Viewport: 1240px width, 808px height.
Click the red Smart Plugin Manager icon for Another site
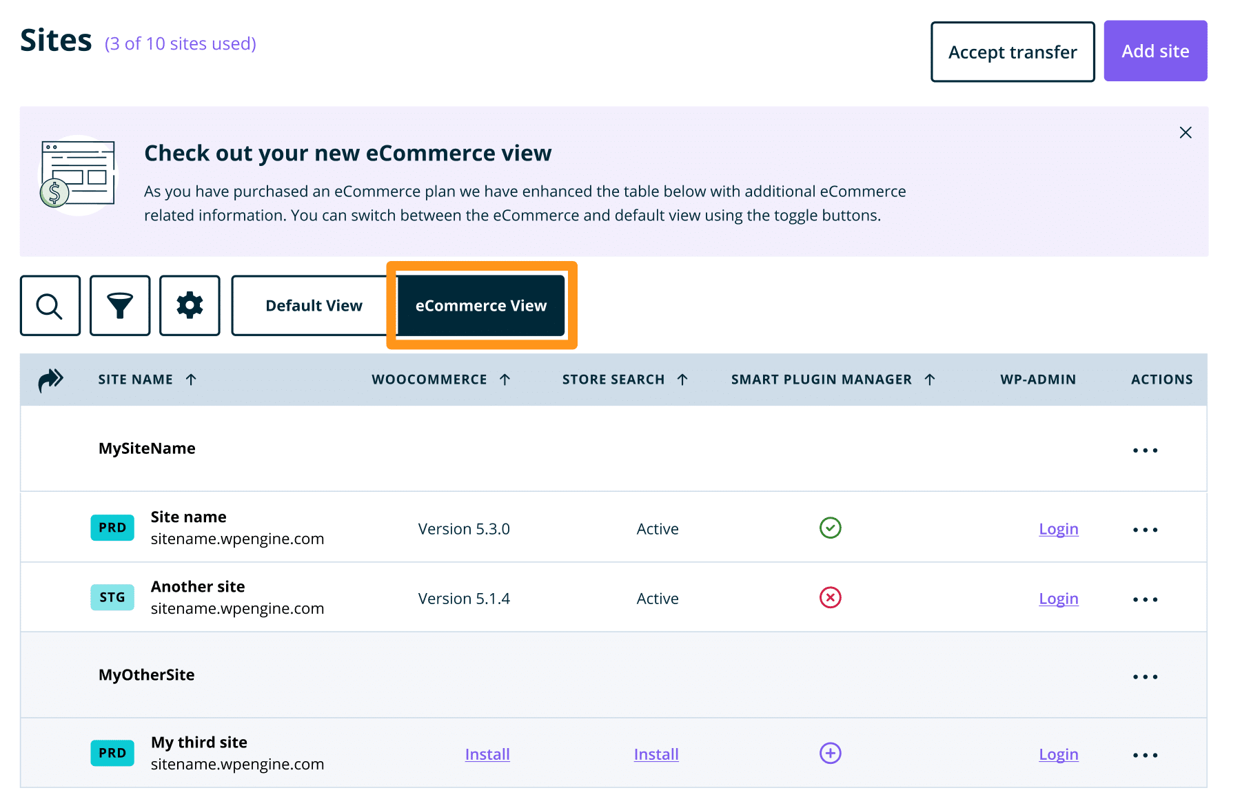point(830,597)
